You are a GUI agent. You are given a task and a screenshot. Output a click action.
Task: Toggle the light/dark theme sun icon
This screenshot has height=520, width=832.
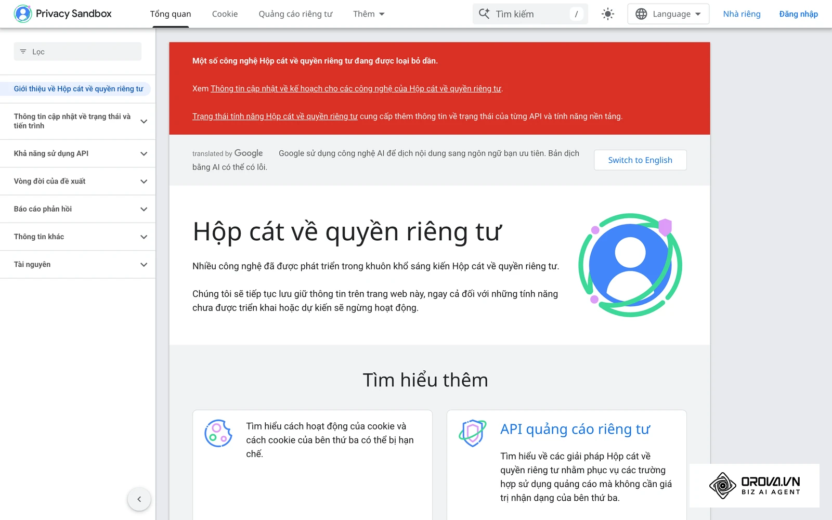tap(607, 14)
